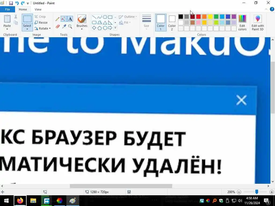
Task: Open the Rotate dropdown
Action: tap(43, 28)
